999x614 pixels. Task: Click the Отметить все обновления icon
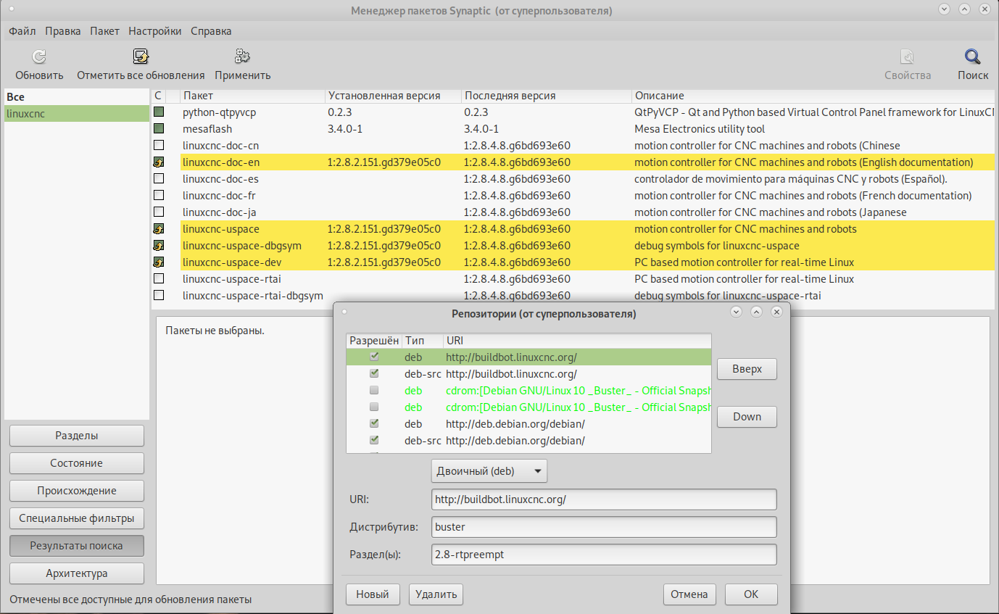[x=141, y=57]
